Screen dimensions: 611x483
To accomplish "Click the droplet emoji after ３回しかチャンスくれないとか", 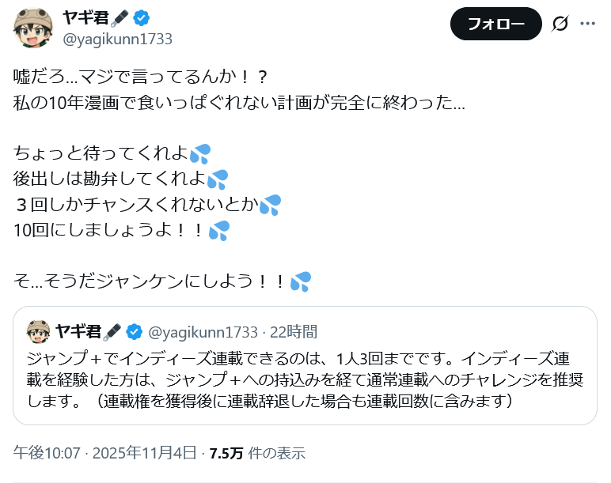I will coord(270,205).
